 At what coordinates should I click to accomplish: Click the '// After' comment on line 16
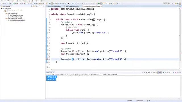pos(66,48)
